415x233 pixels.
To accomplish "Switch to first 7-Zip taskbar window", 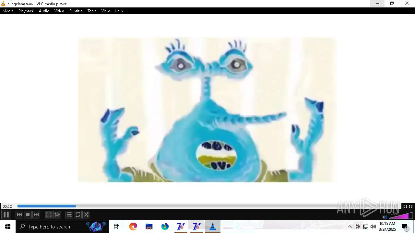I will pos(181,227).
